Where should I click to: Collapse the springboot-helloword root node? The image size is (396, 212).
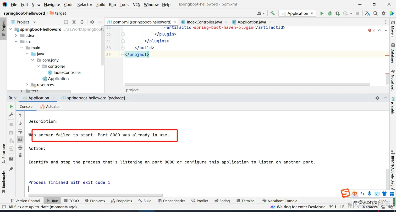tap(10, 29)
